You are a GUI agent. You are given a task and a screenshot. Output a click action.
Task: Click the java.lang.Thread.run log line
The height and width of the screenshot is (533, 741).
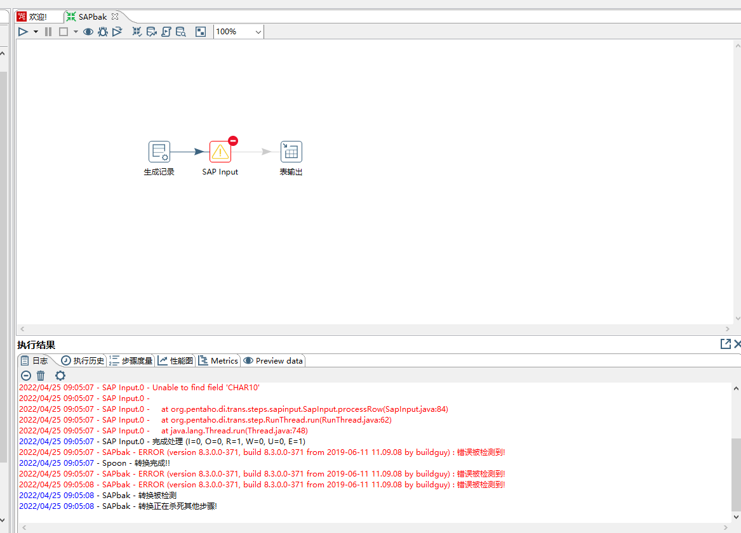(x=164, y=431)
